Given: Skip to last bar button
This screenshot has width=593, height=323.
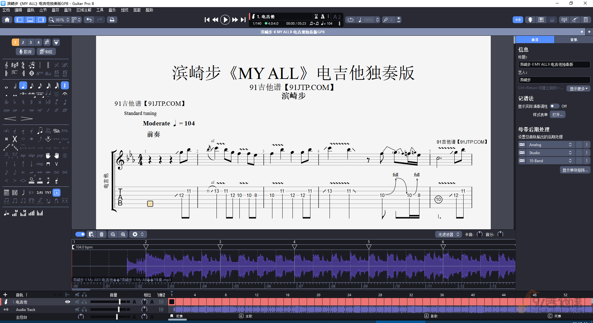Looking at the screenshot, I should [243, 20].
